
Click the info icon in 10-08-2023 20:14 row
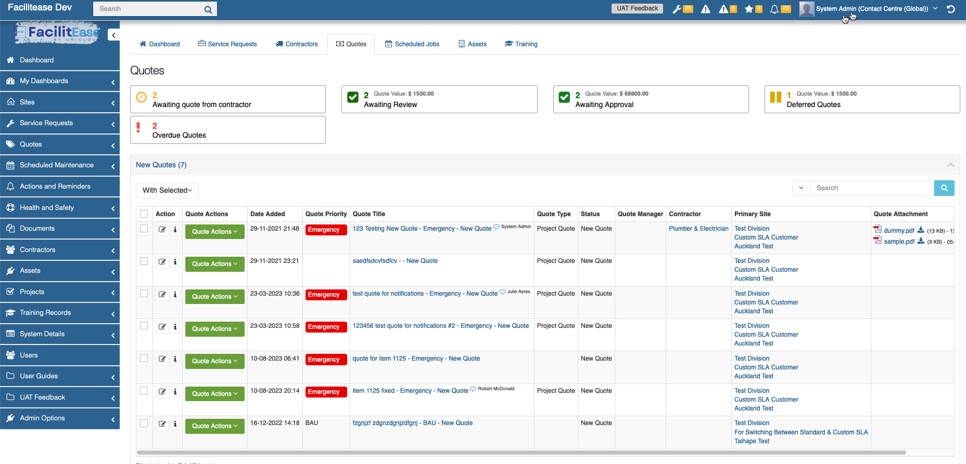click(x=175, y=392)
